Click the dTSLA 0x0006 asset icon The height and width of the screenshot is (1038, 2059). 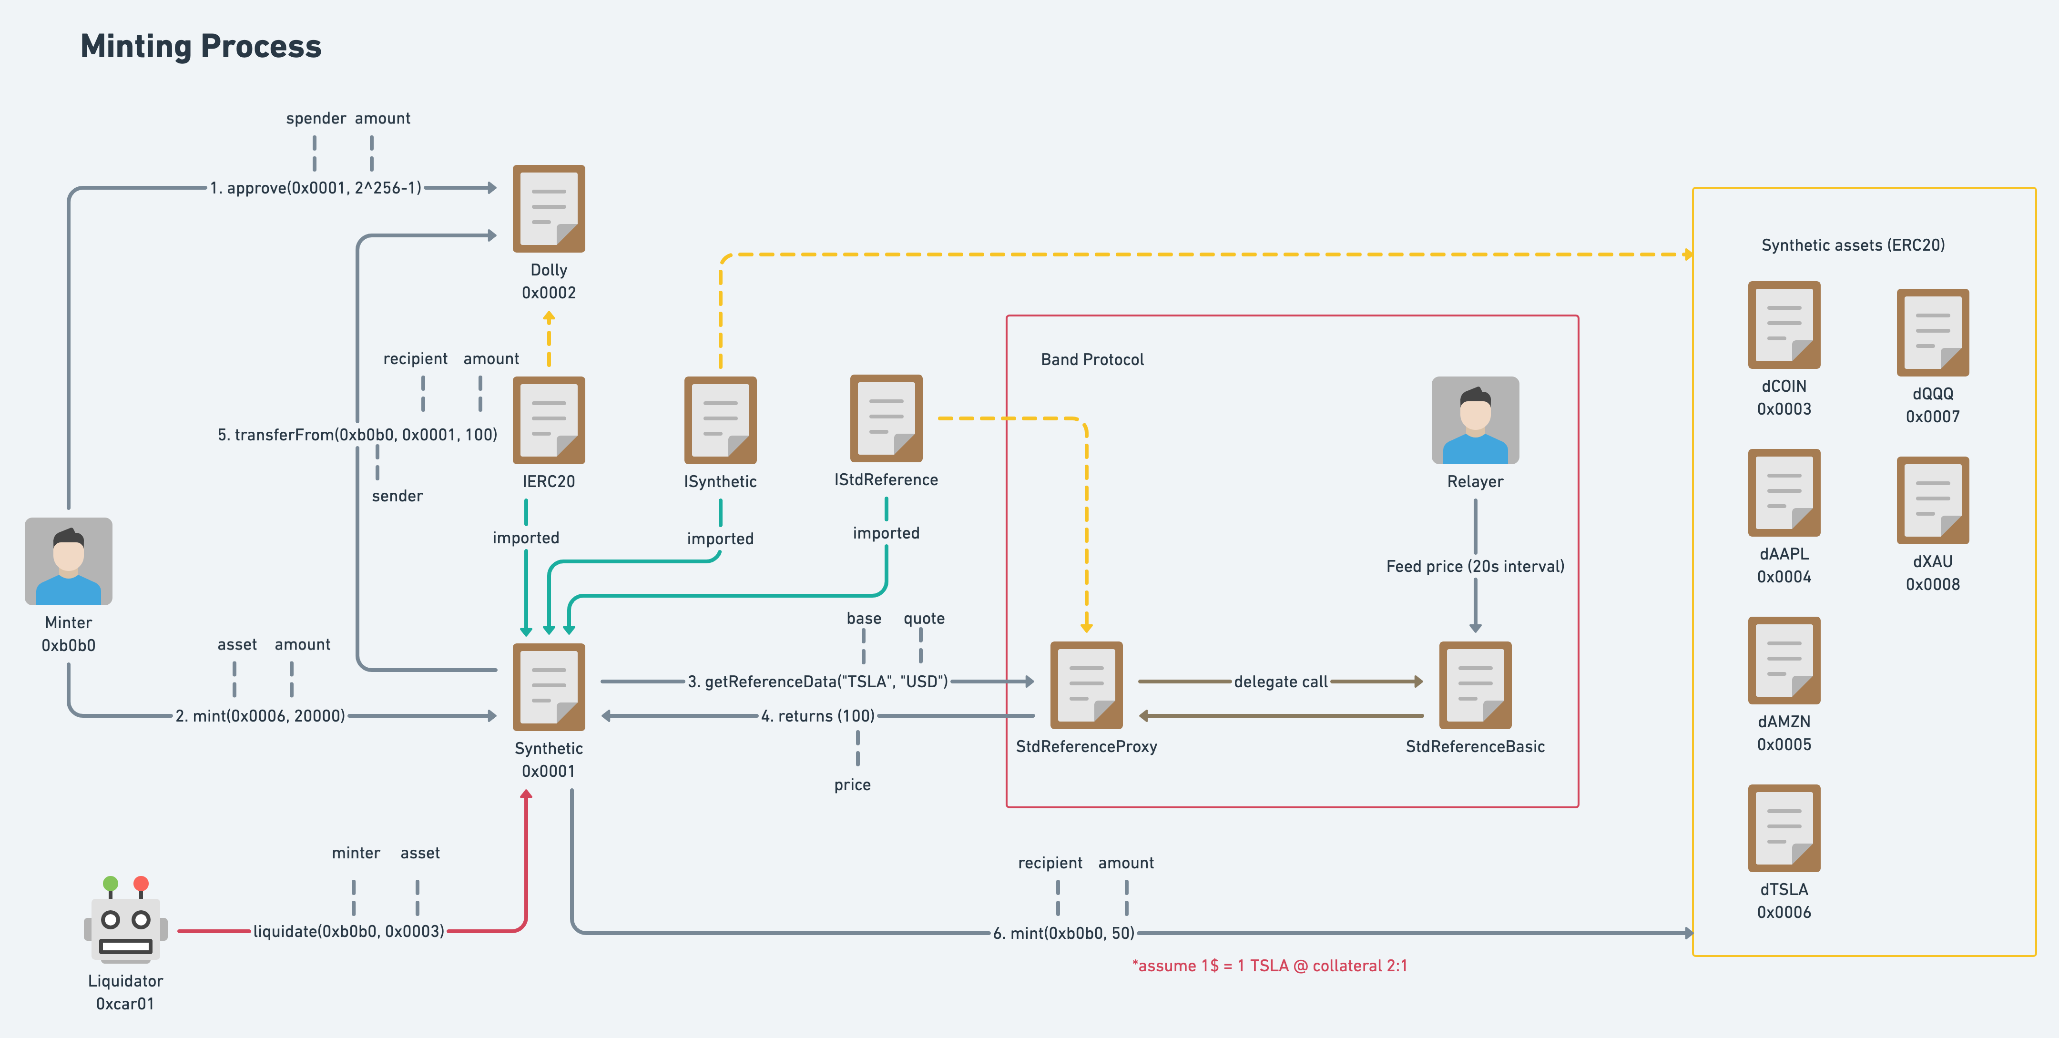tap(1783, 828)
